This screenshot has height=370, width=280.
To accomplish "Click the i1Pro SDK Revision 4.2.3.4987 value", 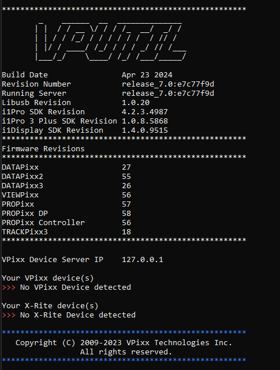I will 145,112.
